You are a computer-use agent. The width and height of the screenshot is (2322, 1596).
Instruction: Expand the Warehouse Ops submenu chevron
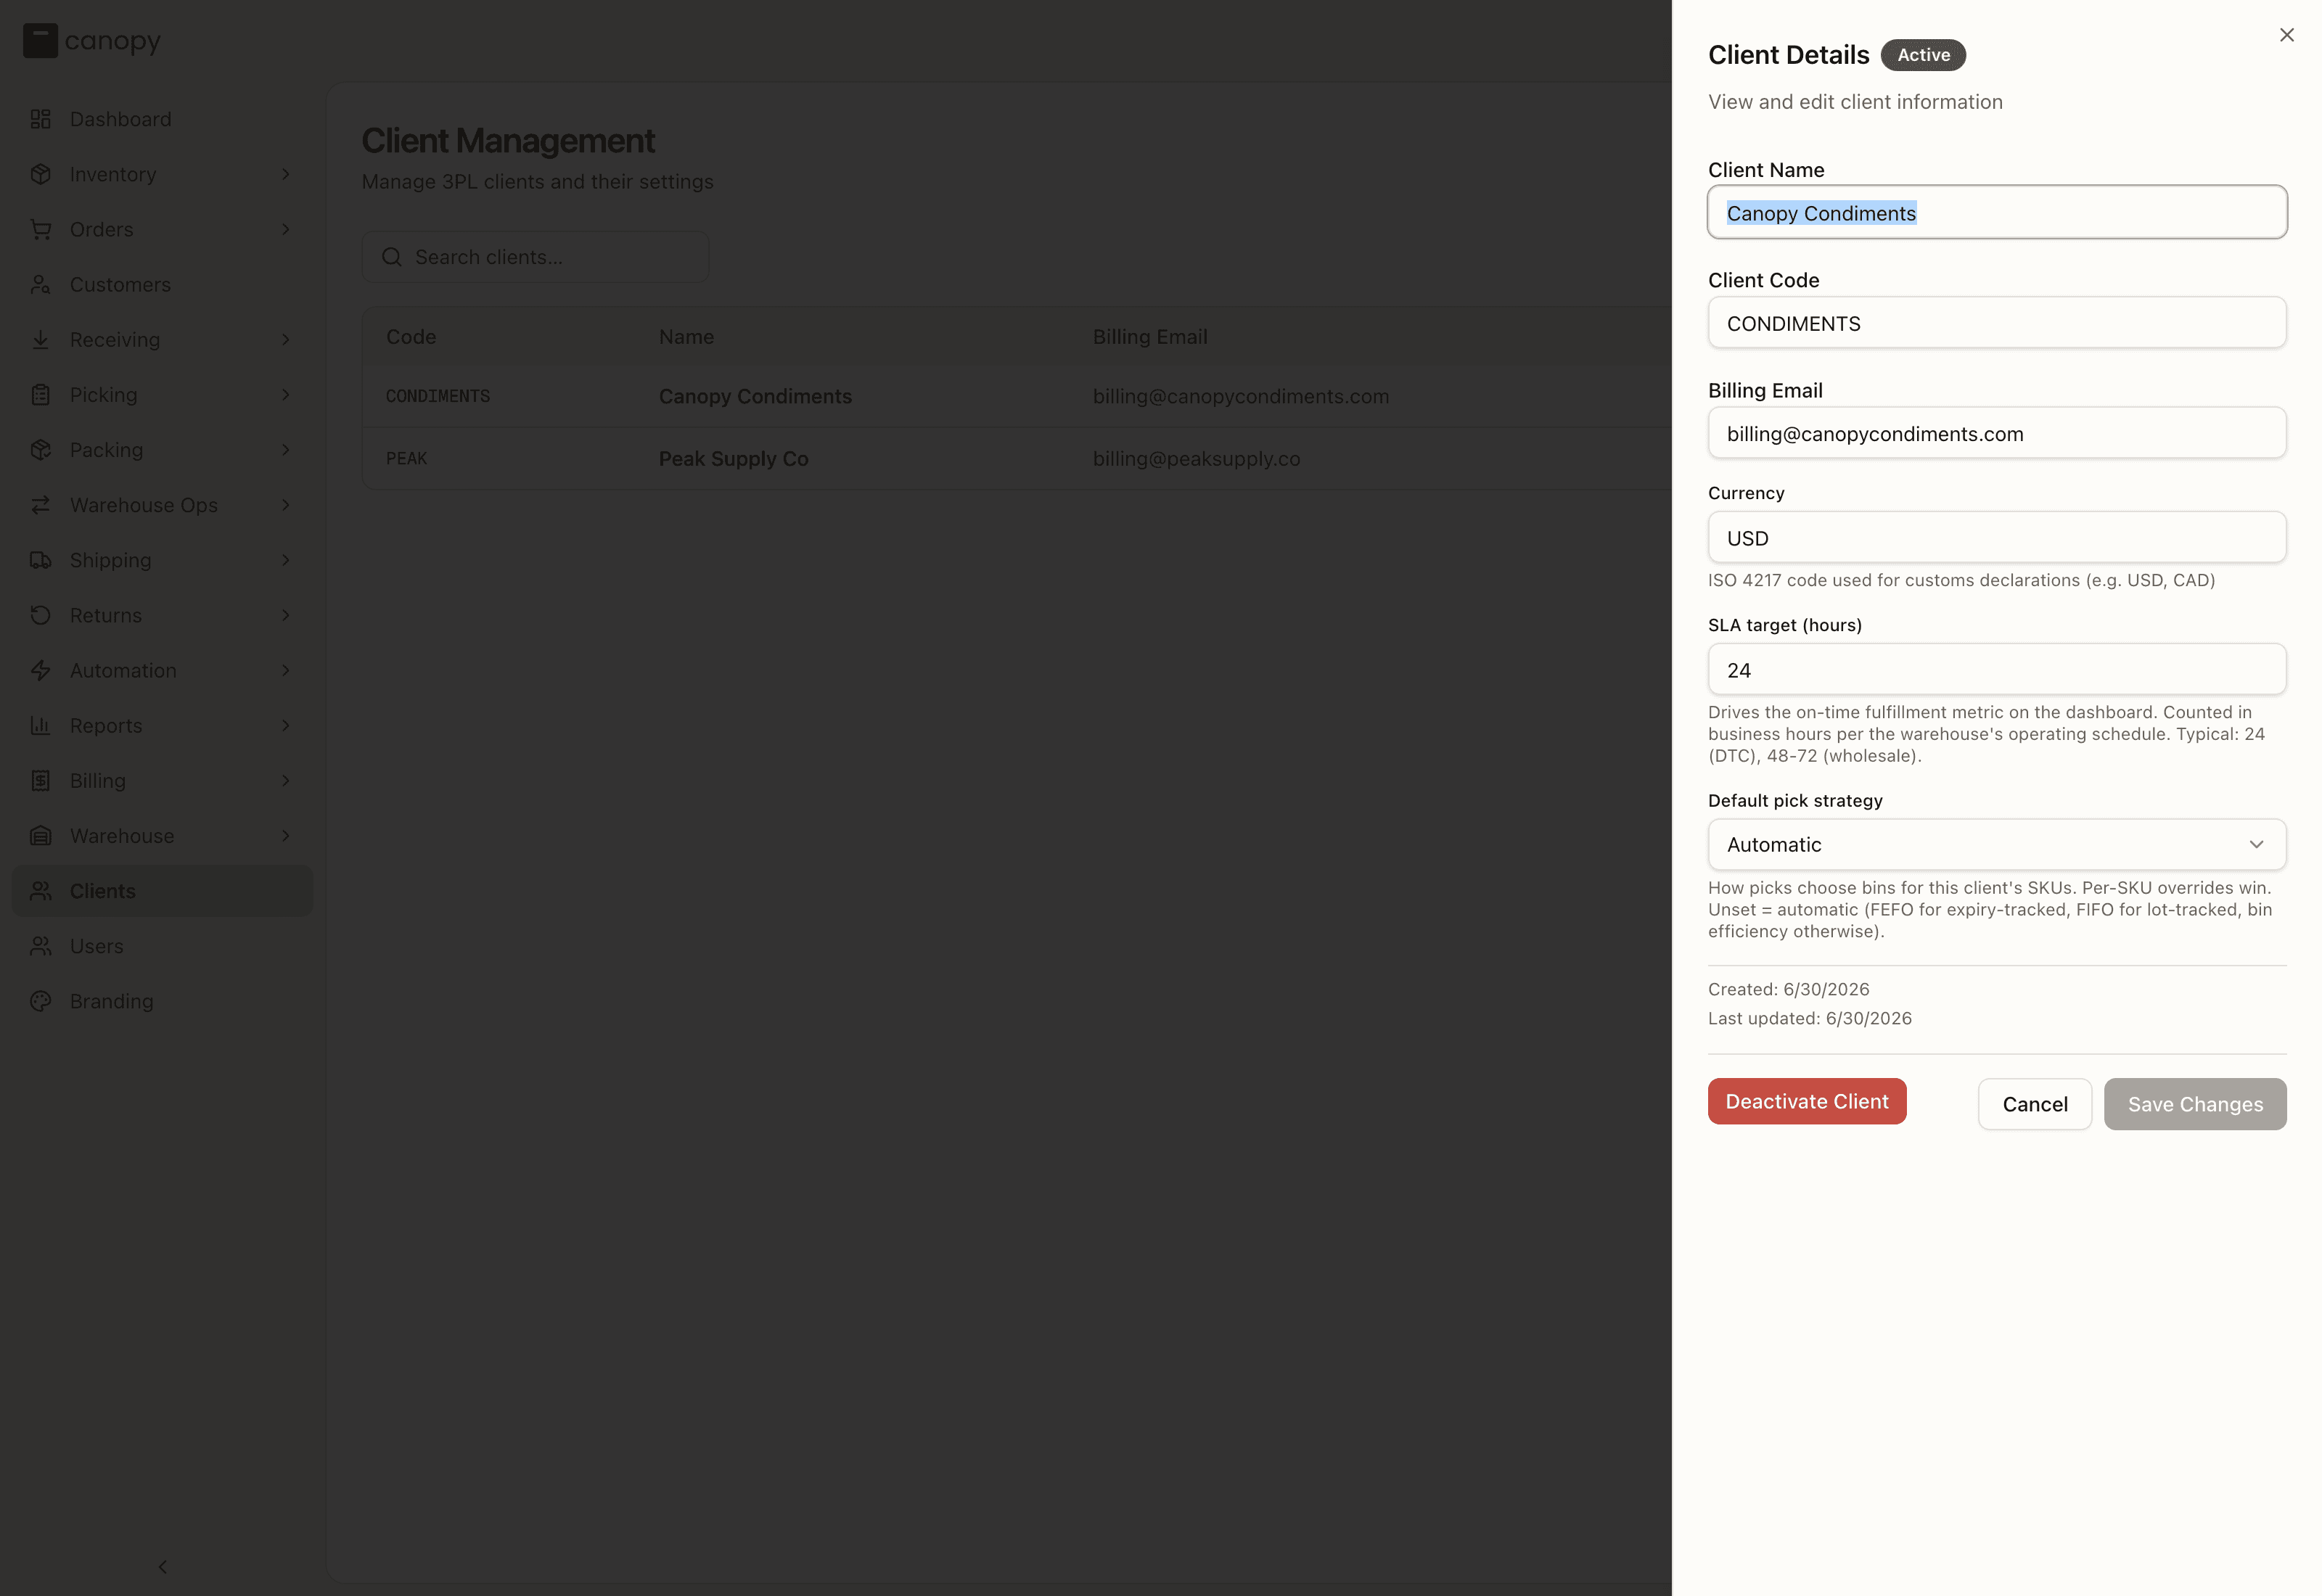(x=285, y=505)
